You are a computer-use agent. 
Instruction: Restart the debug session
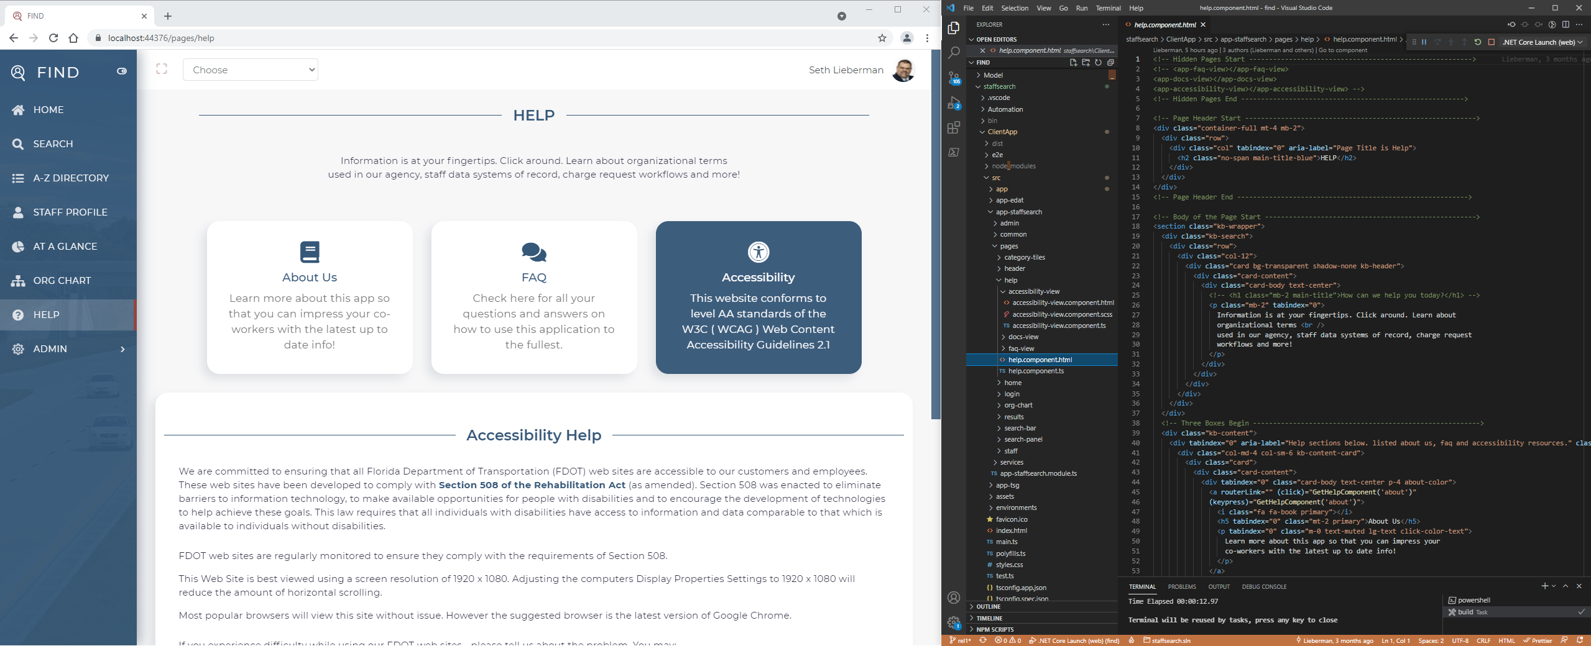[x=1477, y=42]
